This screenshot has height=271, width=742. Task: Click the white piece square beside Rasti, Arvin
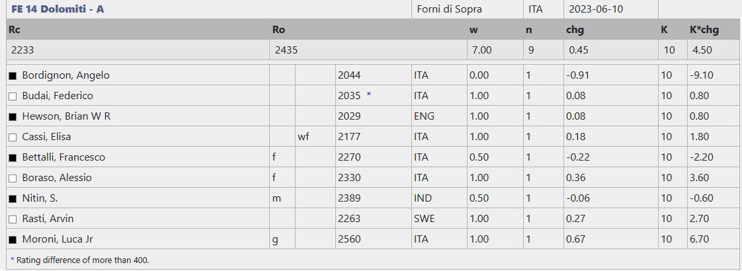coord(13,219)
